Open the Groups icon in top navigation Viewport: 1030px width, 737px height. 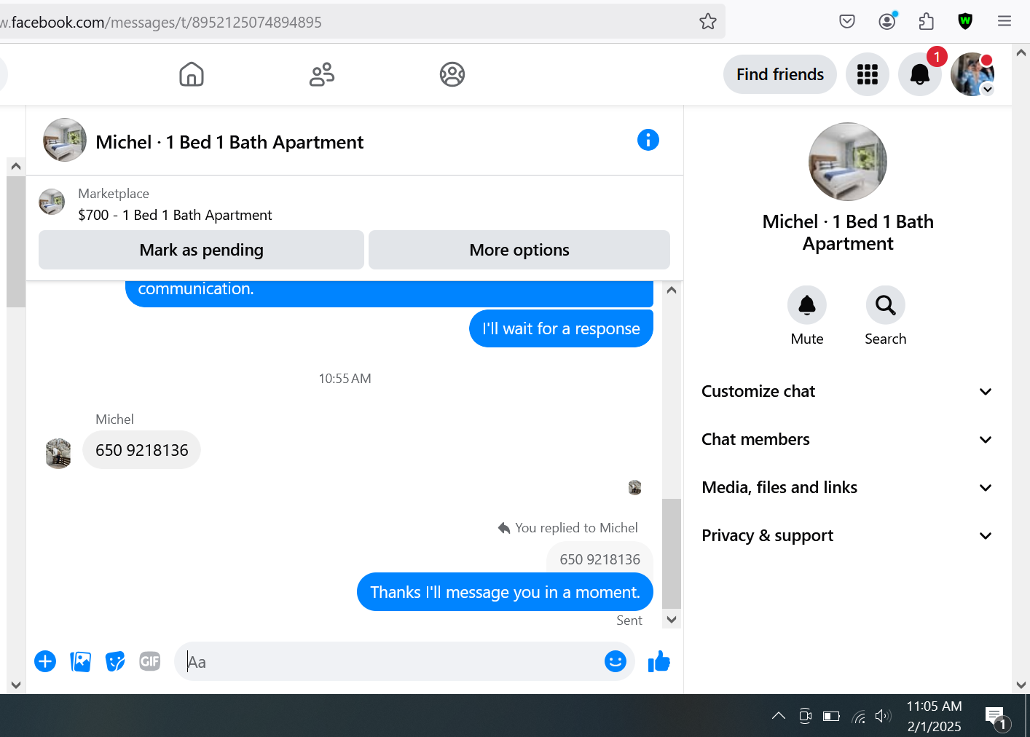click(452, 74)
